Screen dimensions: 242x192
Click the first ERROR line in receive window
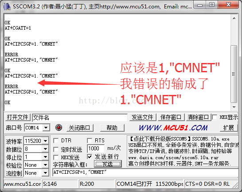pyautogui.click(x=12, y=55)
